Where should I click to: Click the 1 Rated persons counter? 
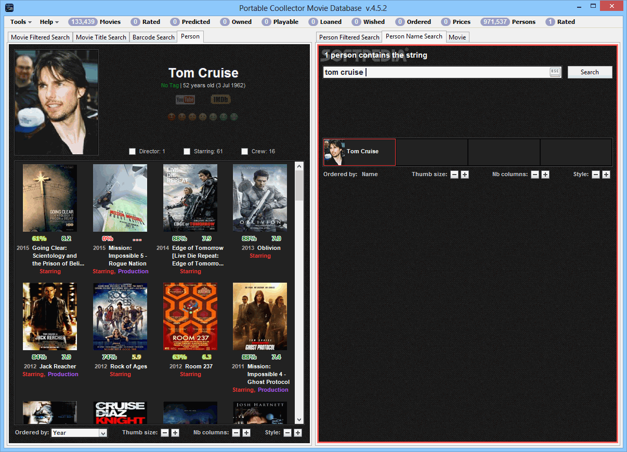click(x=560, y=22)
